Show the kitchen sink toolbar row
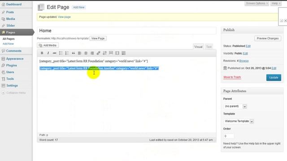The height and width of the screenshot is (161, 287). (x=124, y=53)
